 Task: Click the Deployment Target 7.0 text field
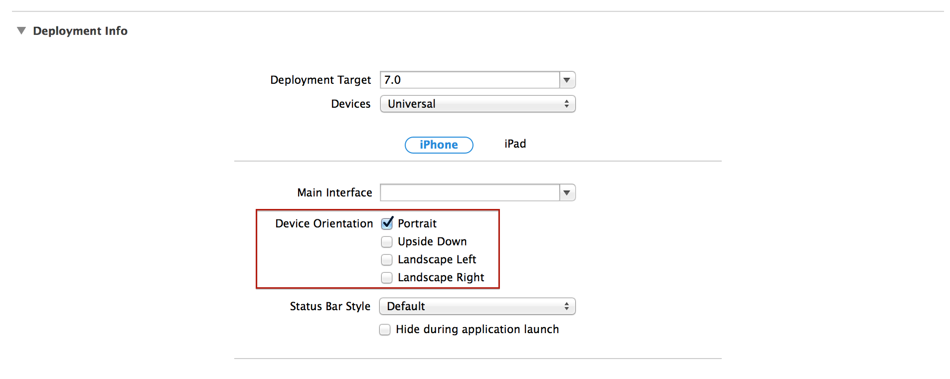(469, 80)
